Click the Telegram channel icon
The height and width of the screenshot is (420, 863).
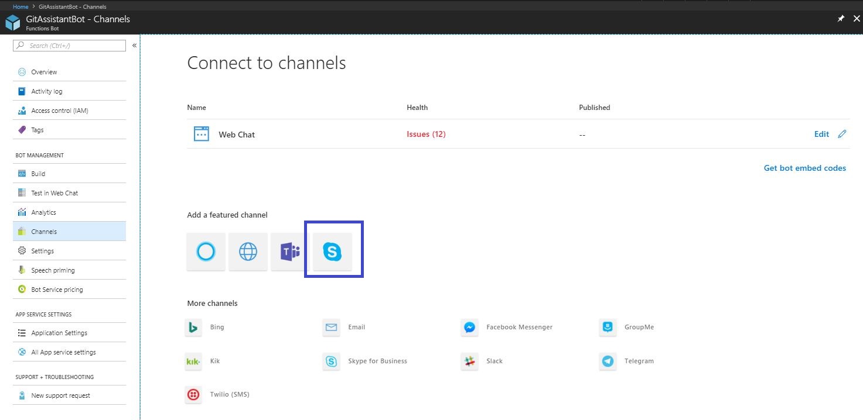coord(608,362)
